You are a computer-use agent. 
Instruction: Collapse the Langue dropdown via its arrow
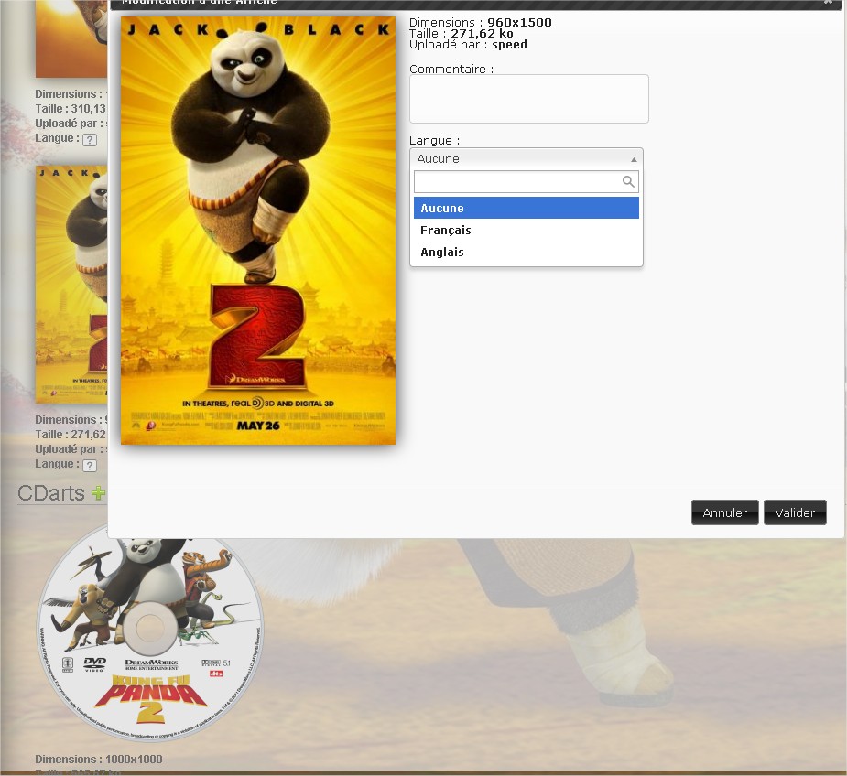pos(634,159)
